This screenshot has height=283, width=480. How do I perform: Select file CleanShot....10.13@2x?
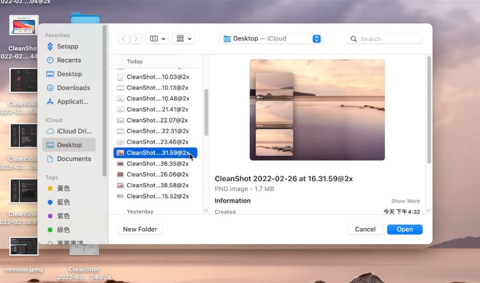click(155, 88)
